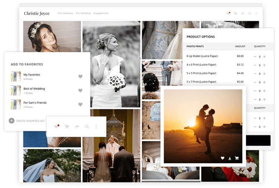Click the cart icon in floating toolbar
This screenshot has width=279, height=188.
tap(67, 127)
